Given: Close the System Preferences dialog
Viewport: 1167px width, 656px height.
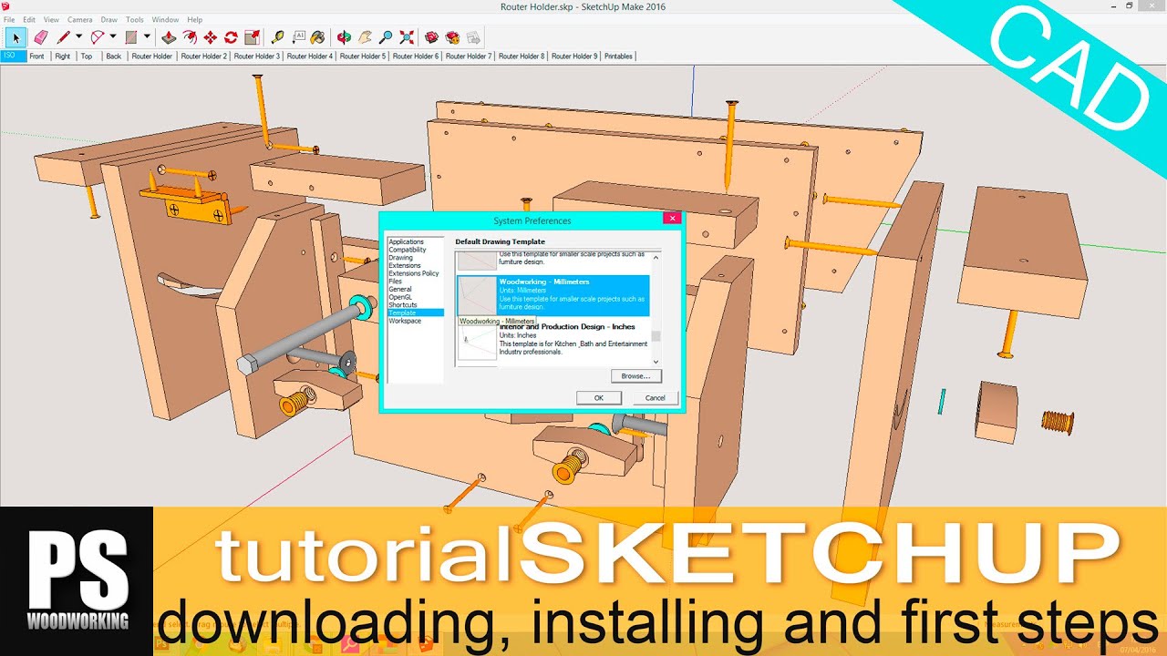Looking at the screenshot, I should [671, 219].
